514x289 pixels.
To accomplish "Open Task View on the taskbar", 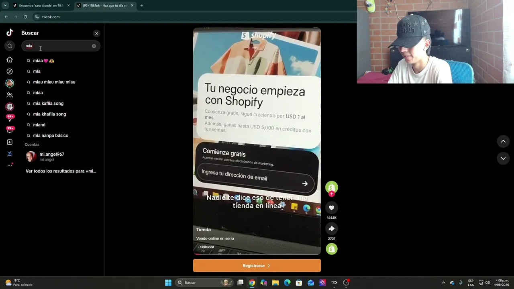I will (240, 283).
